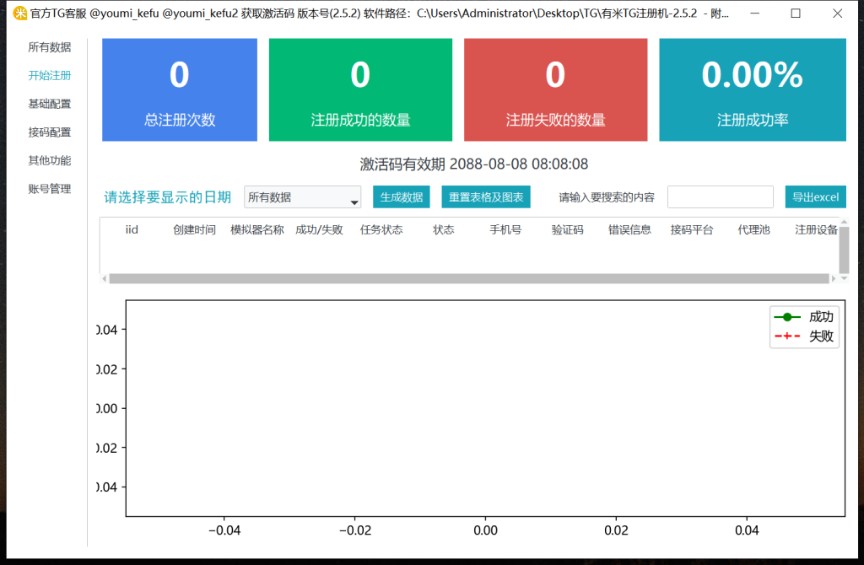This screenshot has width=864, height=565.
Task: Click the blue 总注册次数 card
Action: click(x=180, y=89)
